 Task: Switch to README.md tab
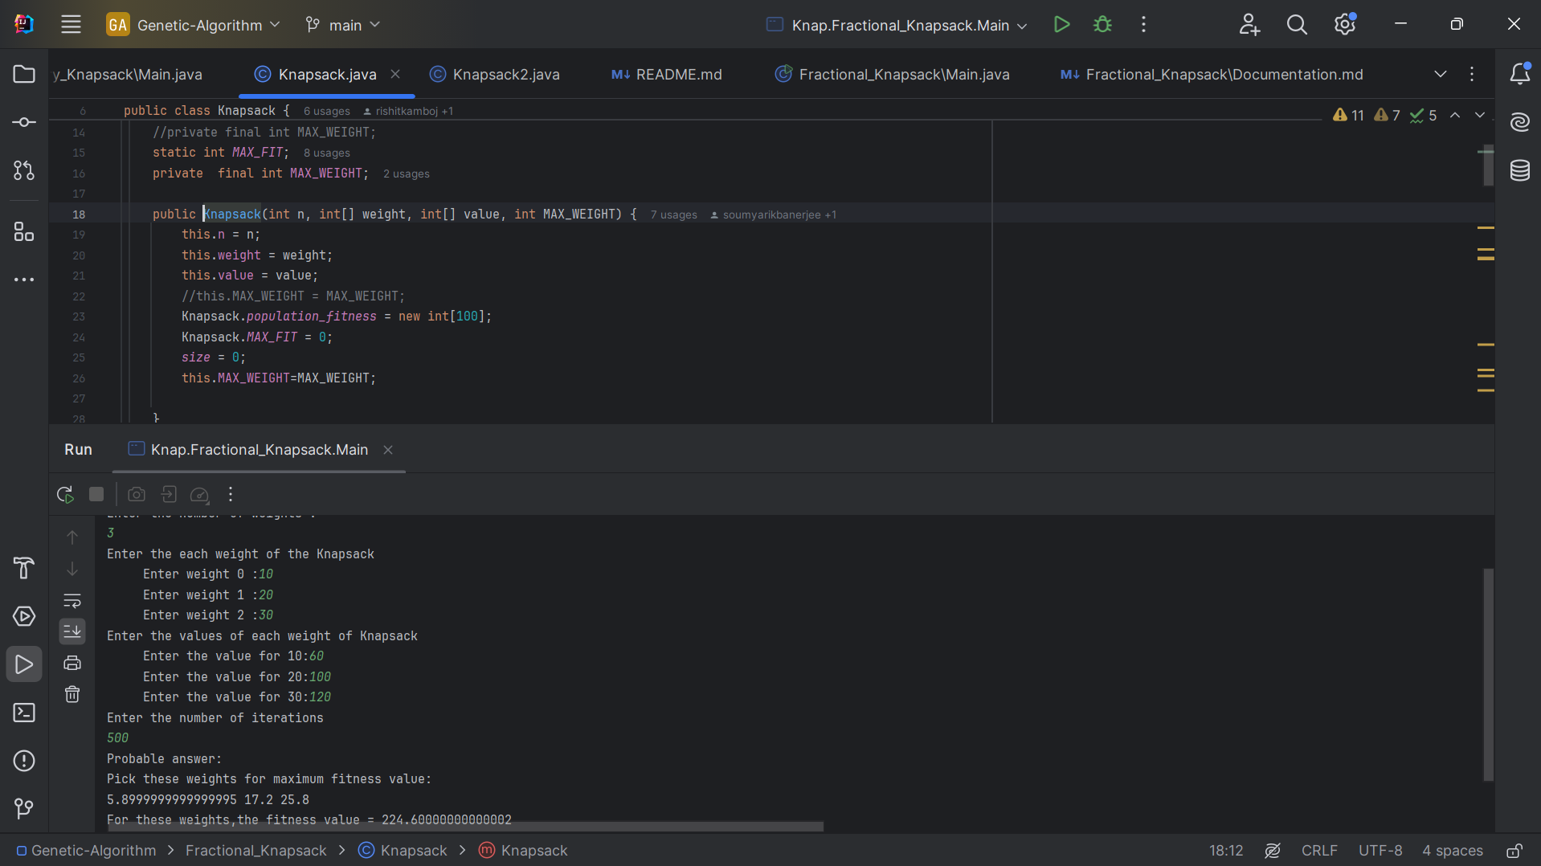(667, 75)
